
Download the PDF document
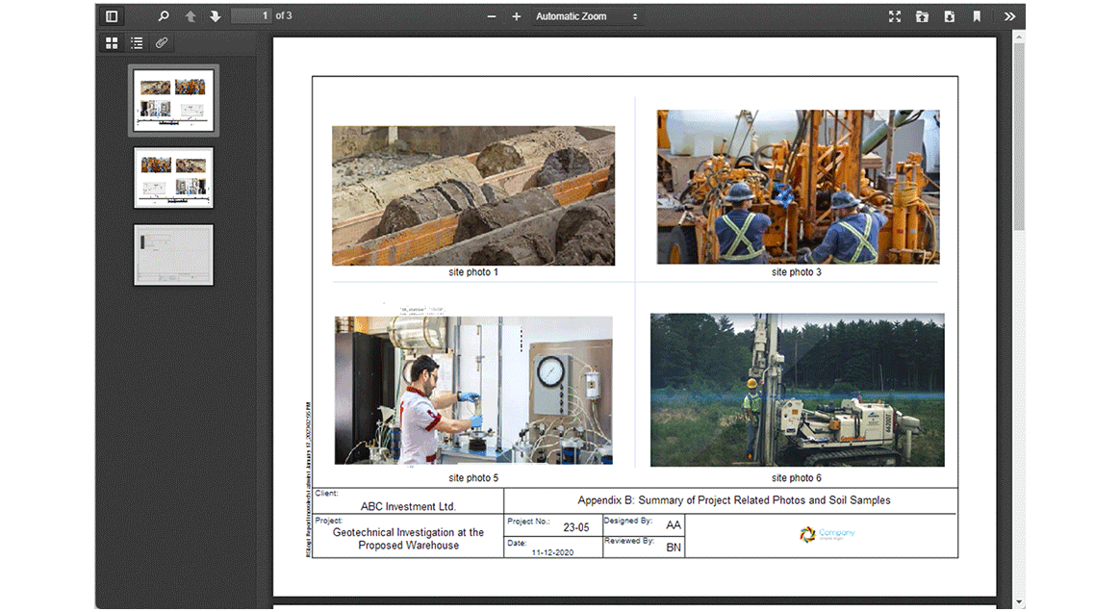(949, 16)
